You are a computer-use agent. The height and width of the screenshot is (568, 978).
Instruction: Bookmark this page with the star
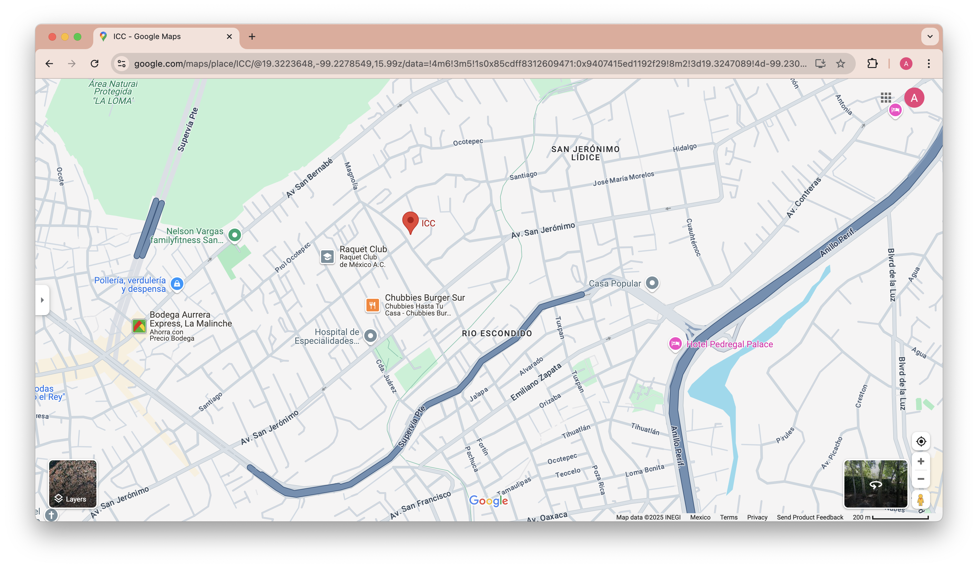click(840, 64)
